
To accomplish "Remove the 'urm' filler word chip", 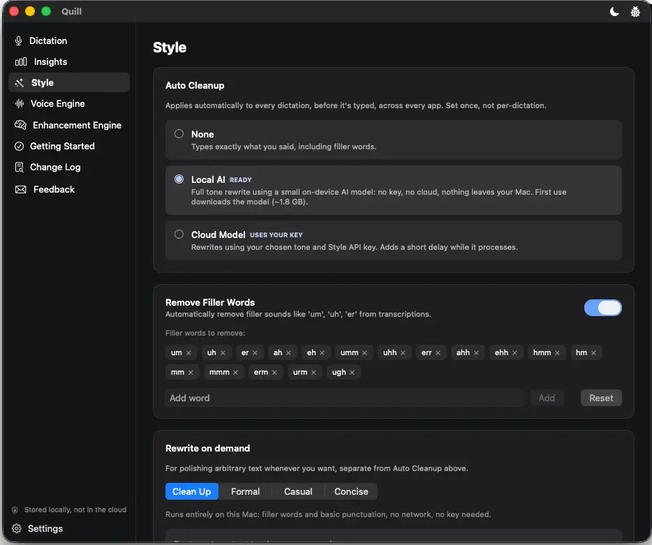I will pos(313,373).
